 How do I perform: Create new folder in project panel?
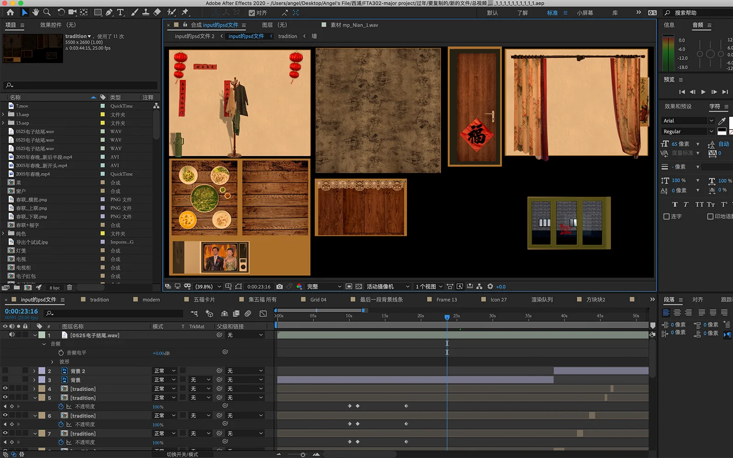tap(17, 288)
